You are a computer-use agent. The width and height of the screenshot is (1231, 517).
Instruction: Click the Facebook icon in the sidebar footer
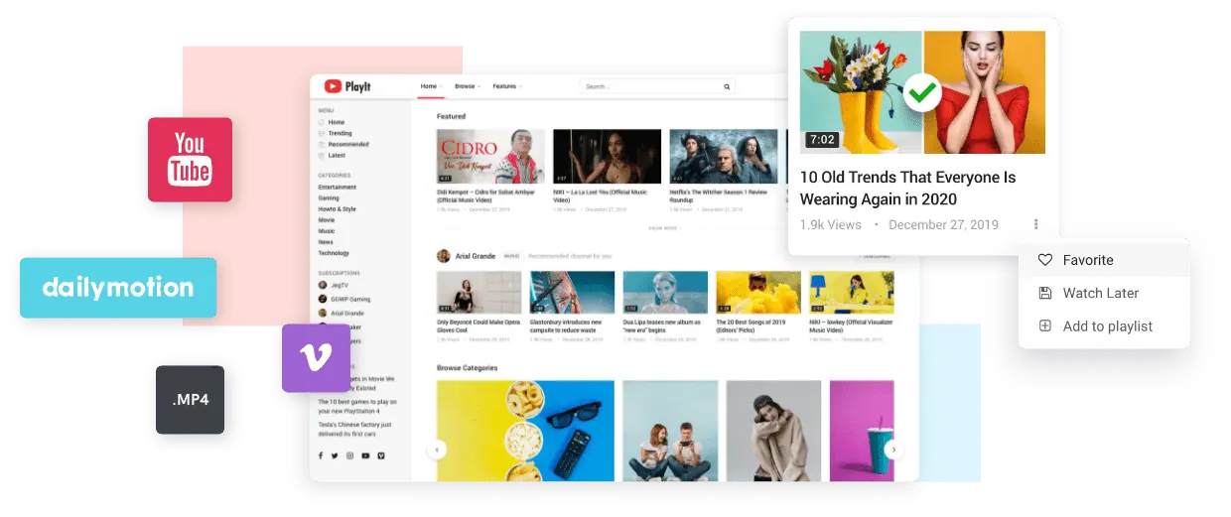[x=321, y=455]
